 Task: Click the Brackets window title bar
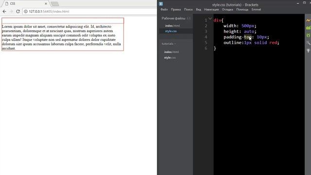click(x=235, y=4)
